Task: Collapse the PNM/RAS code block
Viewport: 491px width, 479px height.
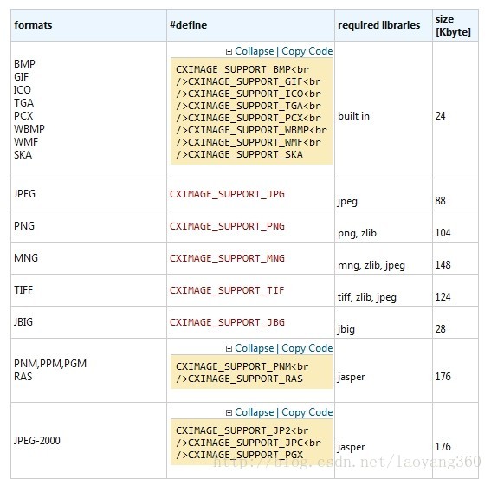Action: (x=255, y=348)
